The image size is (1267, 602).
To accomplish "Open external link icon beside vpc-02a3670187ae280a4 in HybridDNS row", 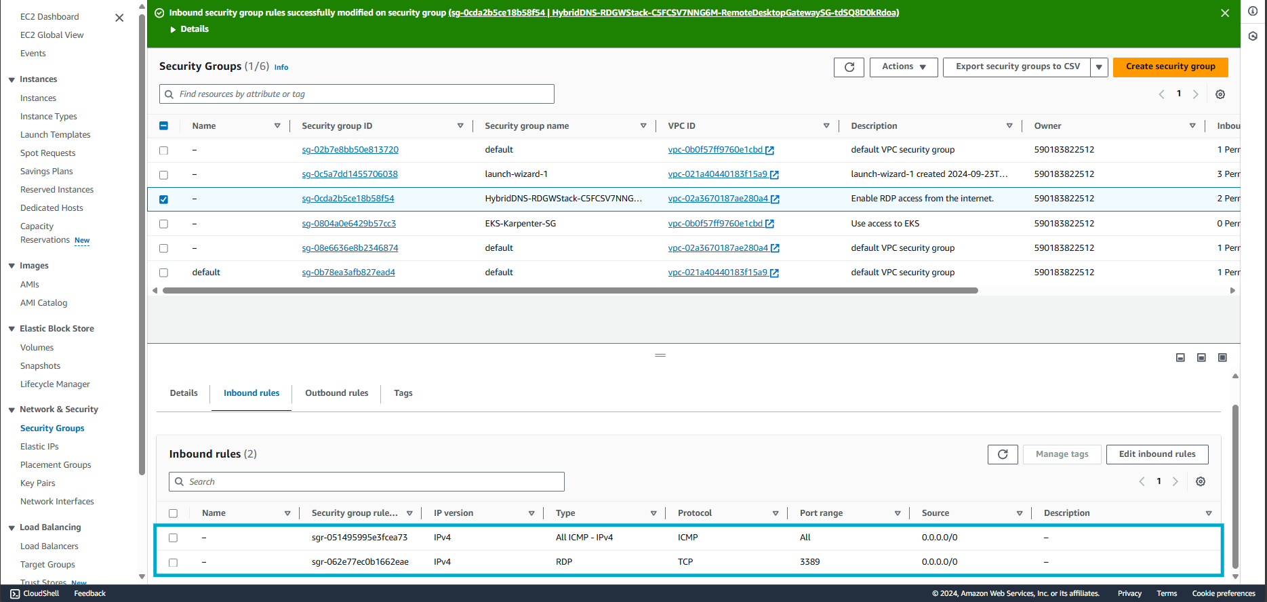I will pos(775,199).
